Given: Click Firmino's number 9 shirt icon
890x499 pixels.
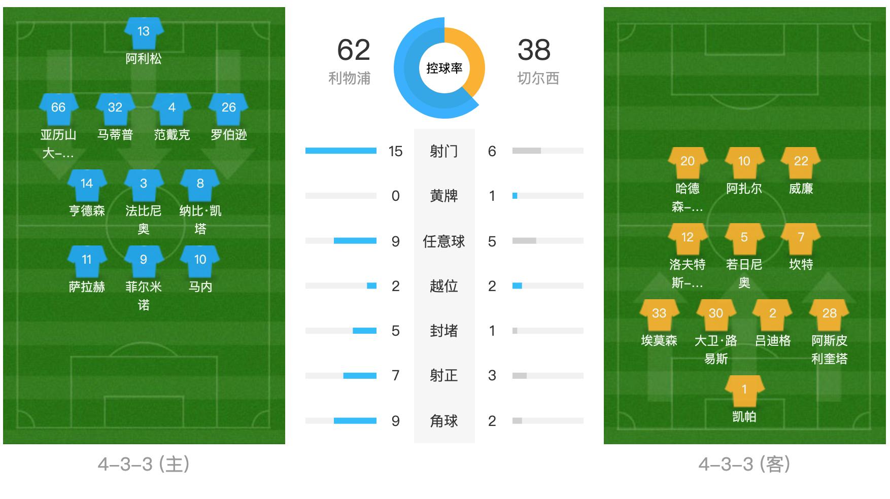Looking at the screenshot, I should coord(144,260).
